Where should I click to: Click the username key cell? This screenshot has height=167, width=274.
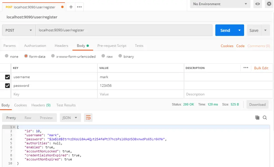click(x=54, y=77)
